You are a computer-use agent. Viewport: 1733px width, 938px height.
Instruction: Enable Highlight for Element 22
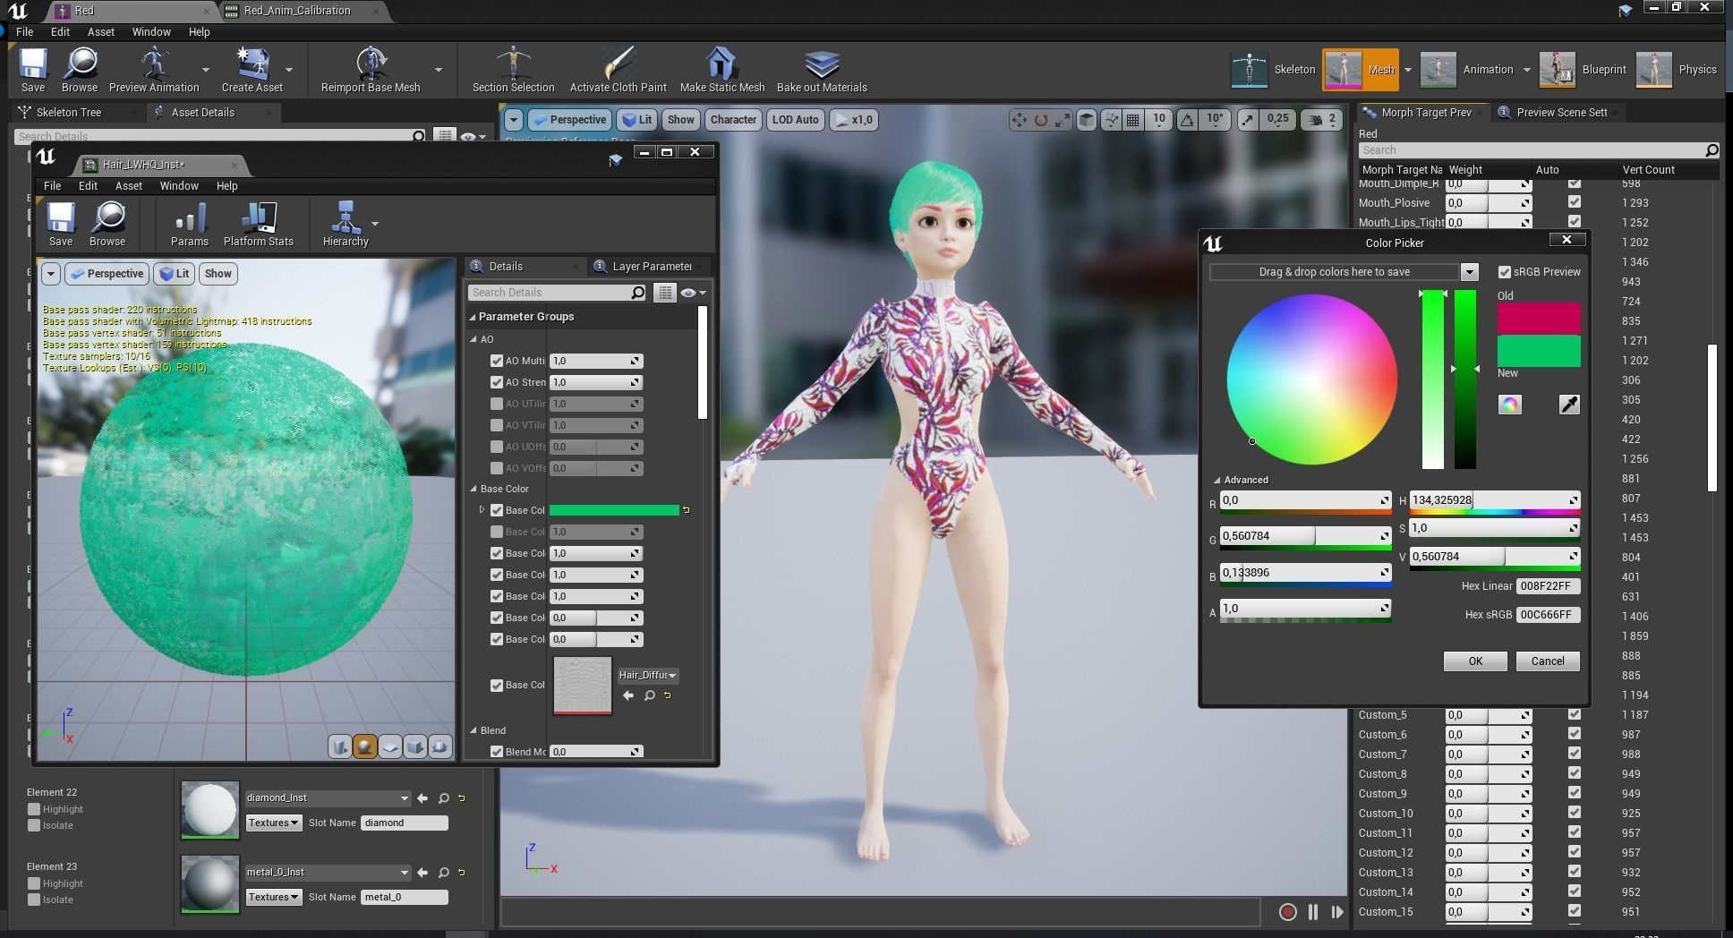click(x=34, y=809)
